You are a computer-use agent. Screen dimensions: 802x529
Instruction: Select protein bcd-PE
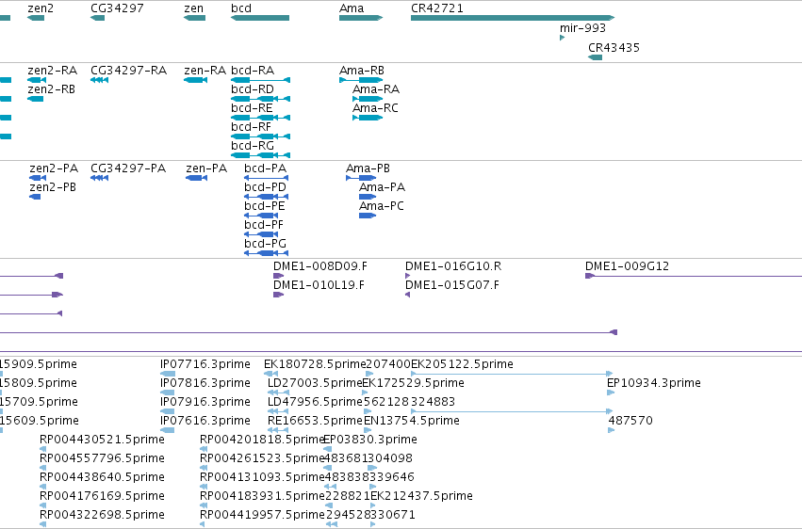point(261,216)
